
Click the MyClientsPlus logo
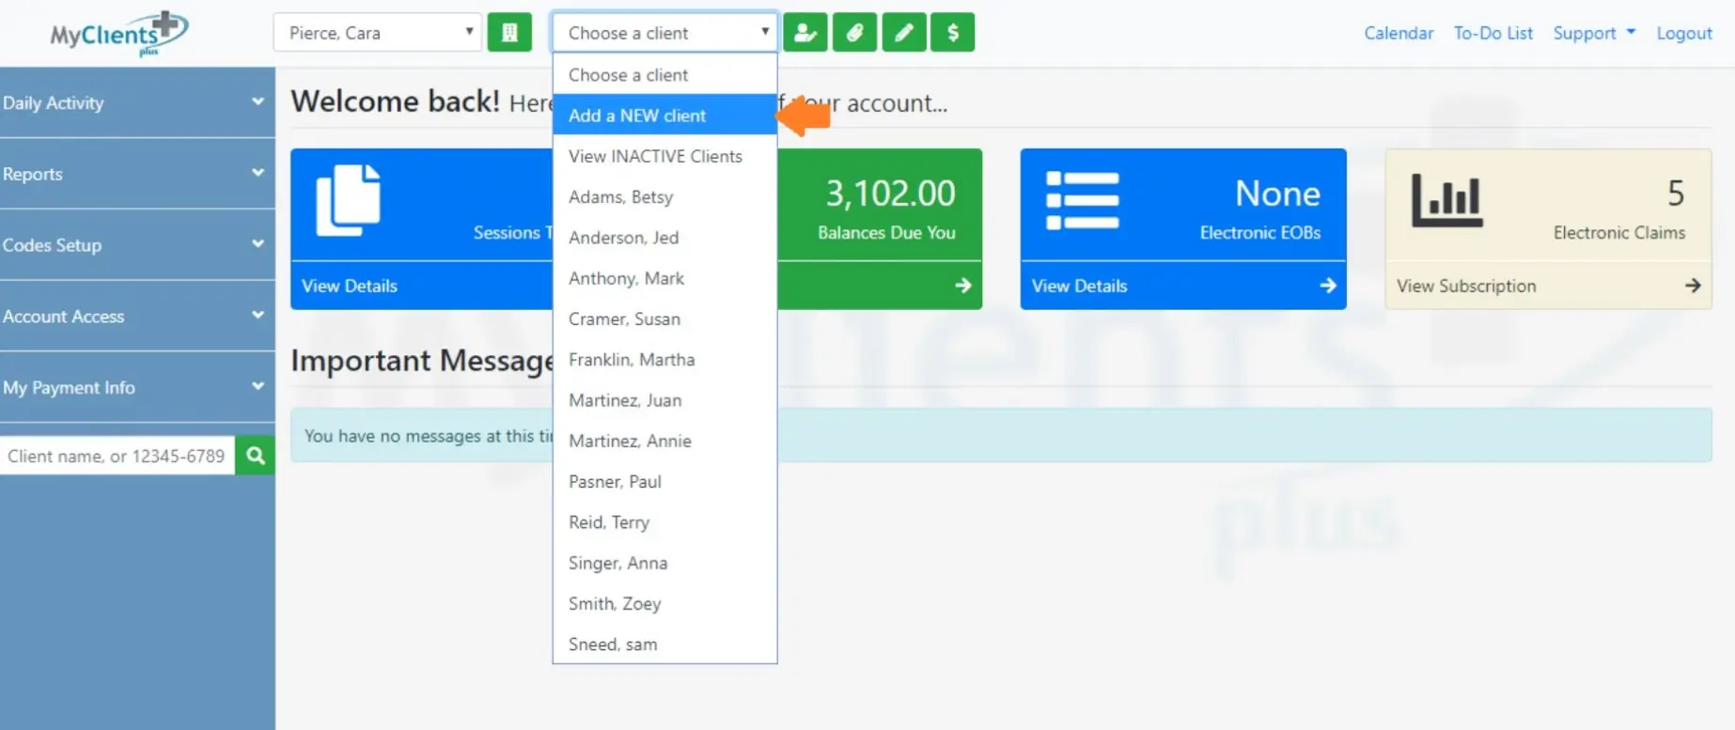pyautogui.click(x=118, y=34)
